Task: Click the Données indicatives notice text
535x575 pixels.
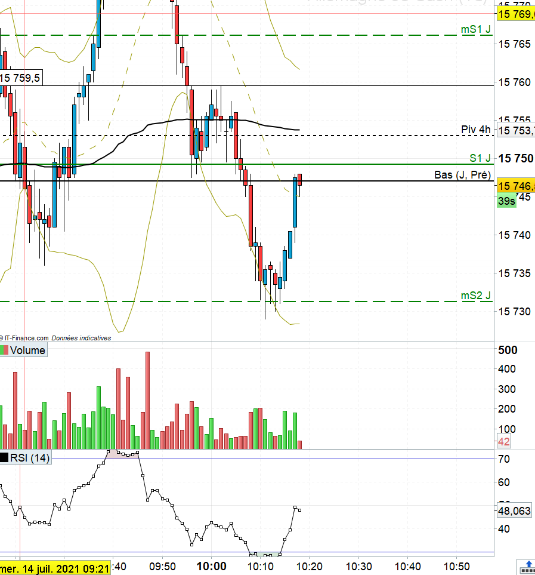Action: pos(81,338)
